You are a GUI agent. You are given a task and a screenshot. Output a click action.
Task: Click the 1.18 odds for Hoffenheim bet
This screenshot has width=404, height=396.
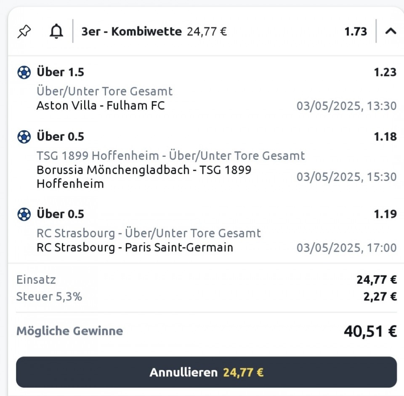pos(385,137)
